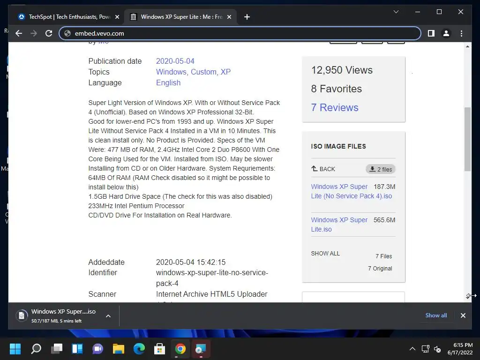Close the TechSpot tab

point(117,17)
